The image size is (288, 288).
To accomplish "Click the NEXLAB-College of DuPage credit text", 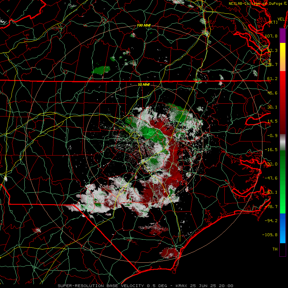I will tap(258, 4).
